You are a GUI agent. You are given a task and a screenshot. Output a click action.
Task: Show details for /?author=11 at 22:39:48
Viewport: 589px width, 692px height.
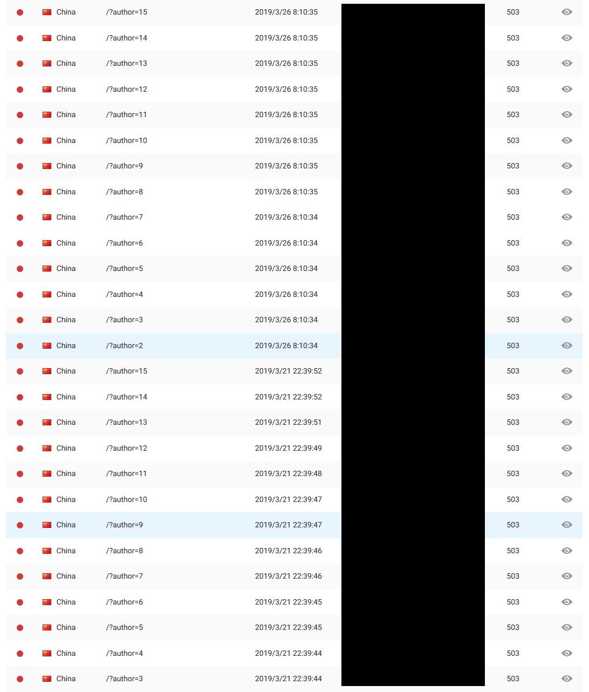point(566,473)
